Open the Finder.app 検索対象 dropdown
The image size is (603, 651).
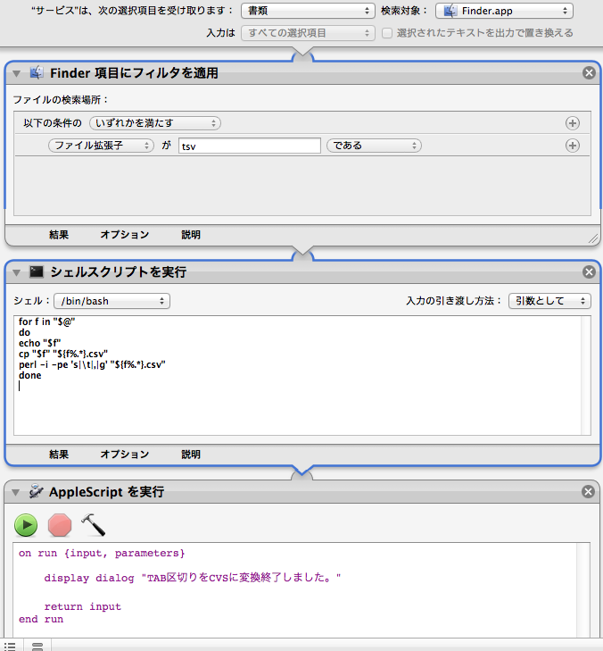coord(504,11)
